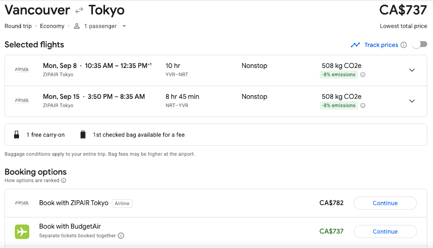Viewport: 433px width, 248px height.
Task: Click the -8% emissions badge for Sep 8
Action: (339, 75)
